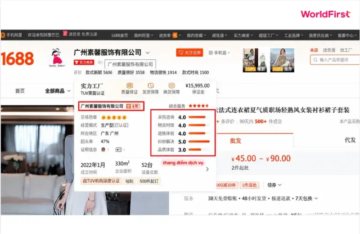Click the 由TUV机构深度认证 tag
Screen dimensions: 360x234
tap(101, 181)
